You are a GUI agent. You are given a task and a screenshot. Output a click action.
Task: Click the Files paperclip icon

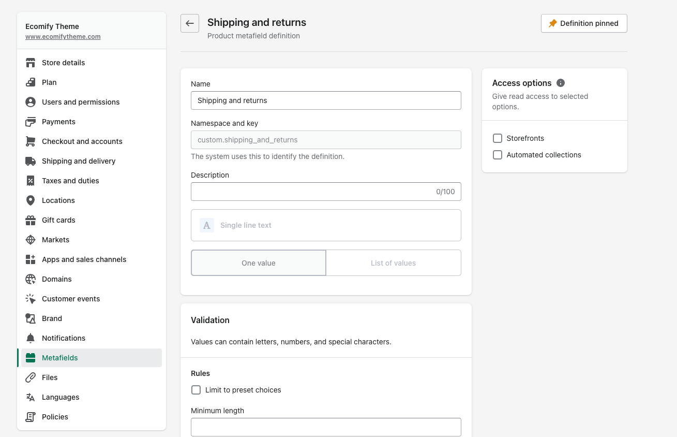click(31, 377)
